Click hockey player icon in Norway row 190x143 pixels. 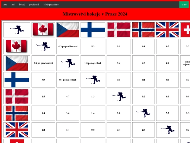pyautogui.click(x=143, y=113)
